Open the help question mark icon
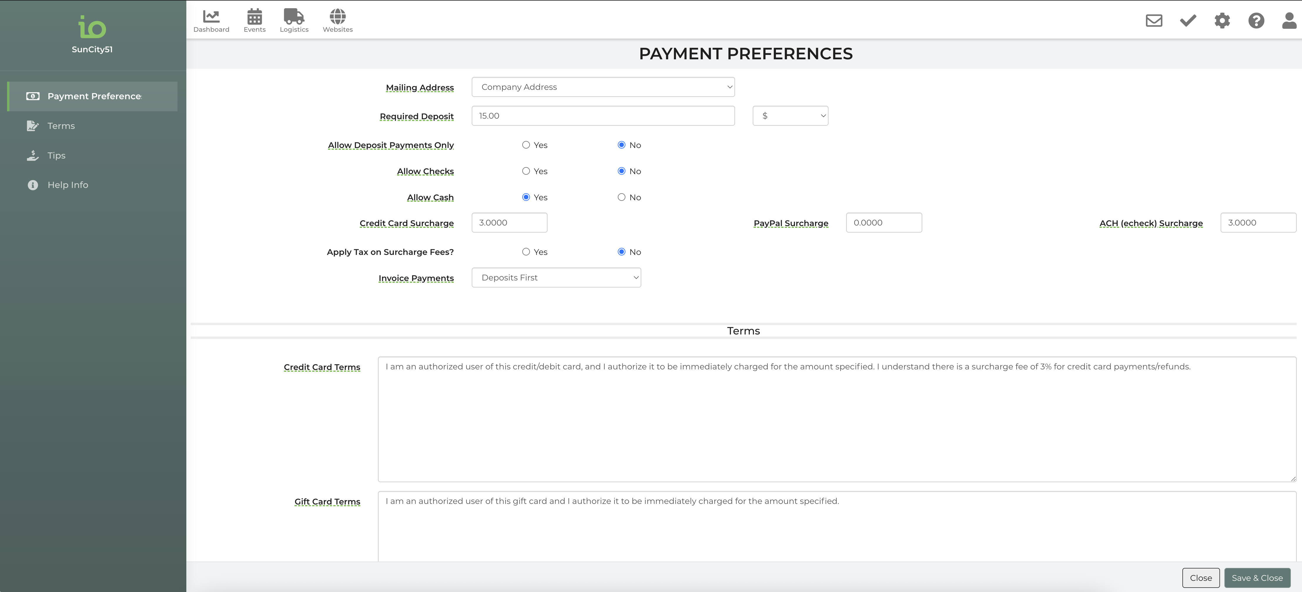The width and height of the screenshot is (1302, 592). [1256, 21]
